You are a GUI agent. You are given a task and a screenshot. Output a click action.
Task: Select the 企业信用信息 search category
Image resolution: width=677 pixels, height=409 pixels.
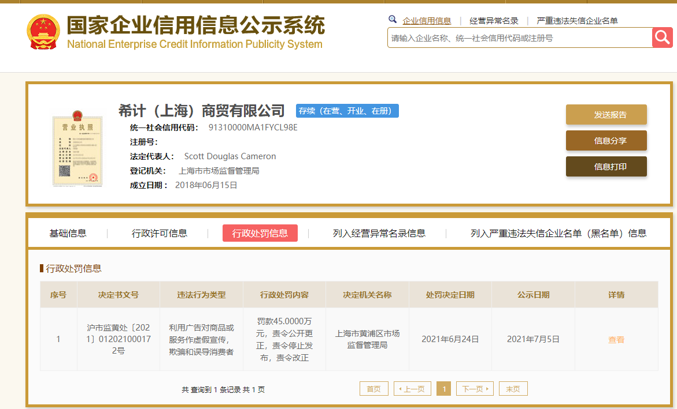coord(427,21)
